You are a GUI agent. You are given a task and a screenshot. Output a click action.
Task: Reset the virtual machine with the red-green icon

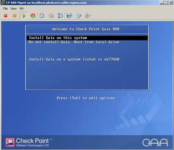point(33,16)
